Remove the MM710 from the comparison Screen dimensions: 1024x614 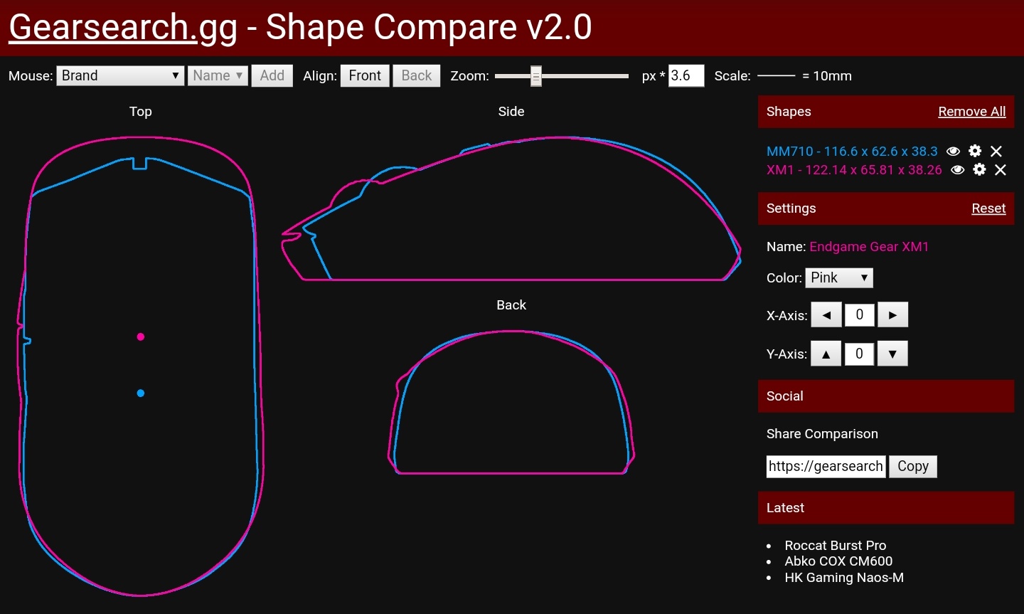[996, 151]
